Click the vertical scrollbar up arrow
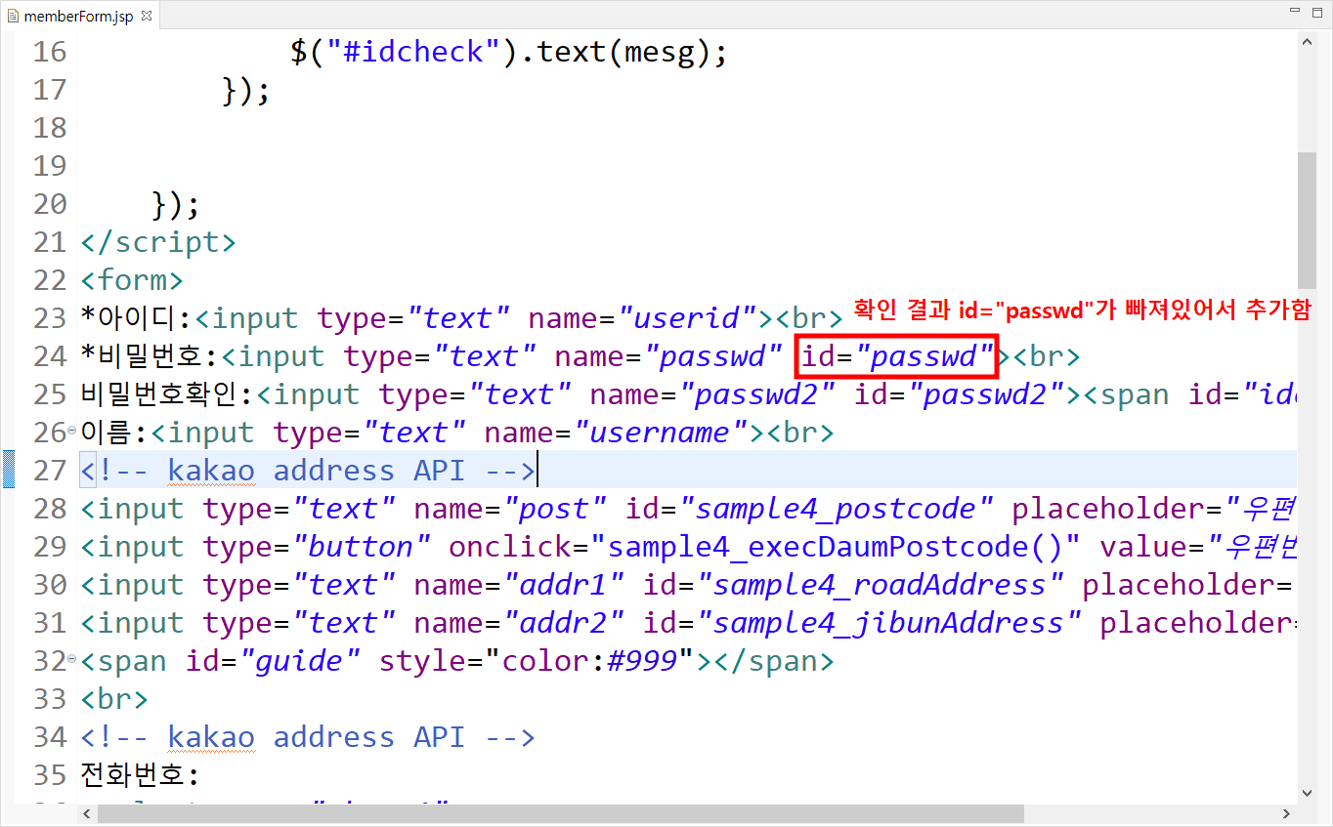Image resolution: width=1333 pixels, height=827 pixels. [x=1307, y=42]
